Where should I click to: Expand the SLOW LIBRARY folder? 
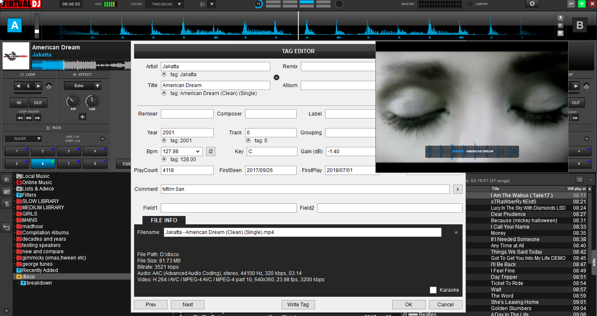(14, 201)
